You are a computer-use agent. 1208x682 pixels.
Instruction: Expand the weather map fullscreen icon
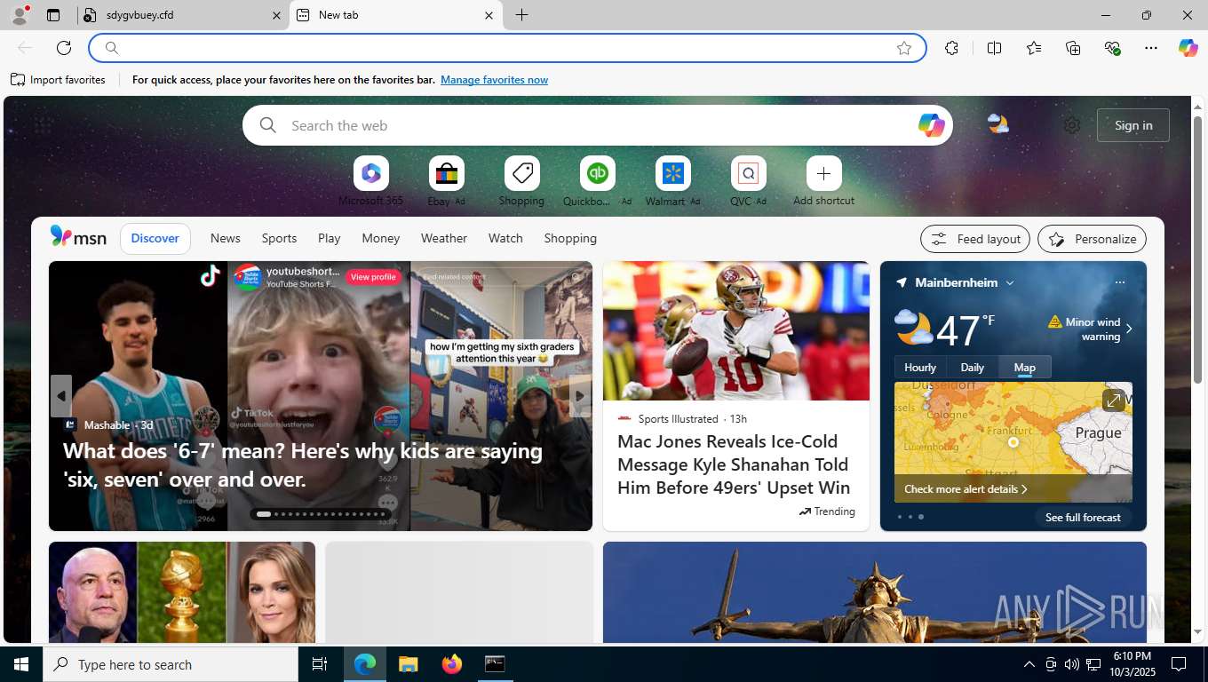(1113, 400)
